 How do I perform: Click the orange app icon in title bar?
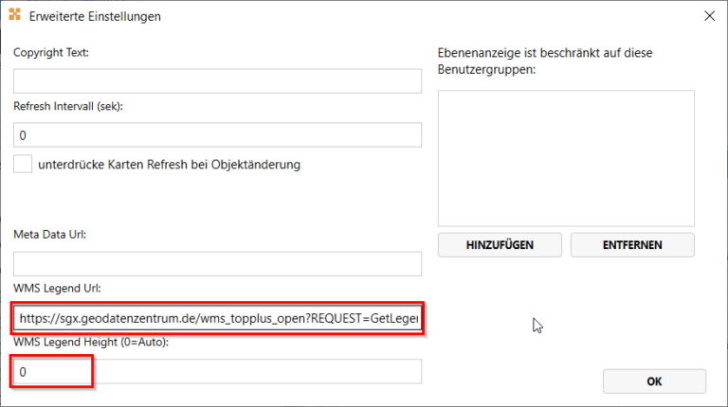[14, 16]
